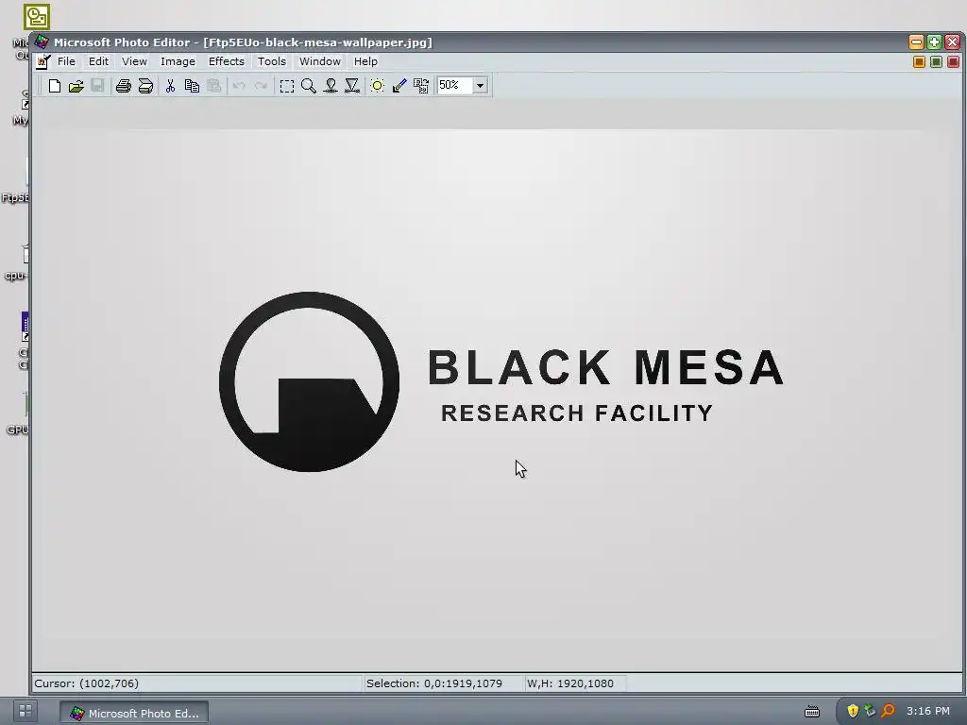Open a file using the folder icon
This screenshot has width=967, height=725.
click(x=76, y=86)
